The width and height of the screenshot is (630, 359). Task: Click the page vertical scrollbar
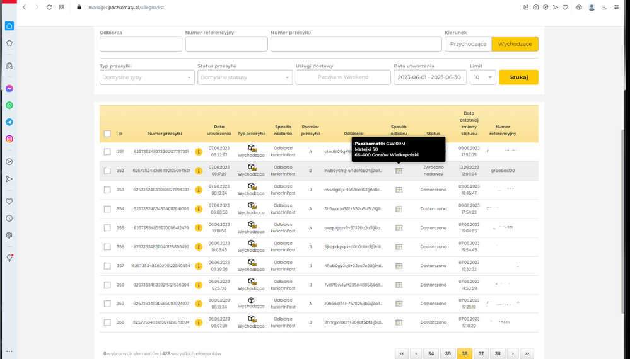(624, 220)
